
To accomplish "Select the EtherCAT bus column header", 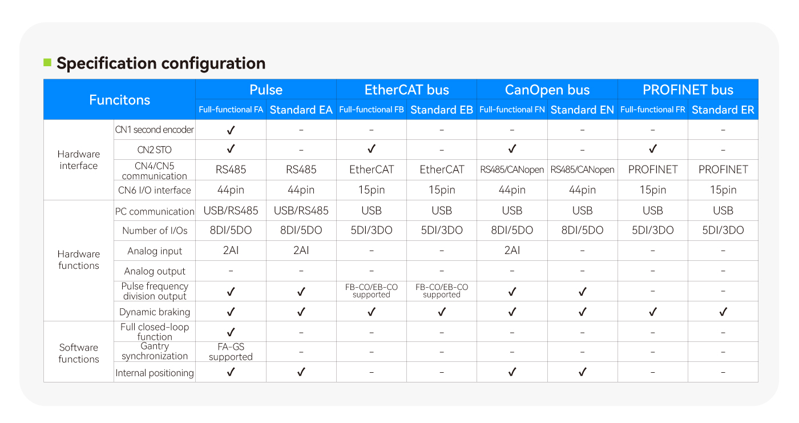I will coord(407,90).
